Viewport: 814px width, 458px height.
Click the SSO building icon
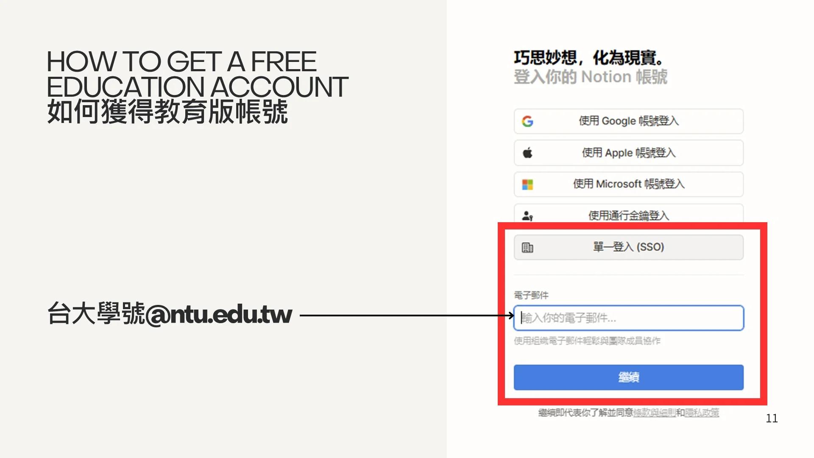527,247
